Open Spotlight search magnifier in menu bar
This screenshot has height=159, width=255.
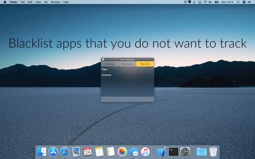[239, 2]
